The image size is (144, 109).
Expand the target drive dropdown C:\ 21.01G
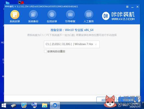72,44
